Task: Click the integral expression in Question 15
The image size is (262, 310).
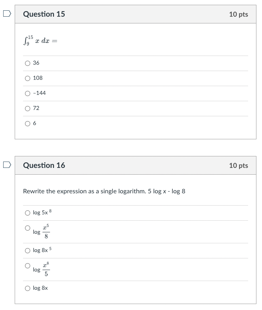Action: click(x=40, y=40)
